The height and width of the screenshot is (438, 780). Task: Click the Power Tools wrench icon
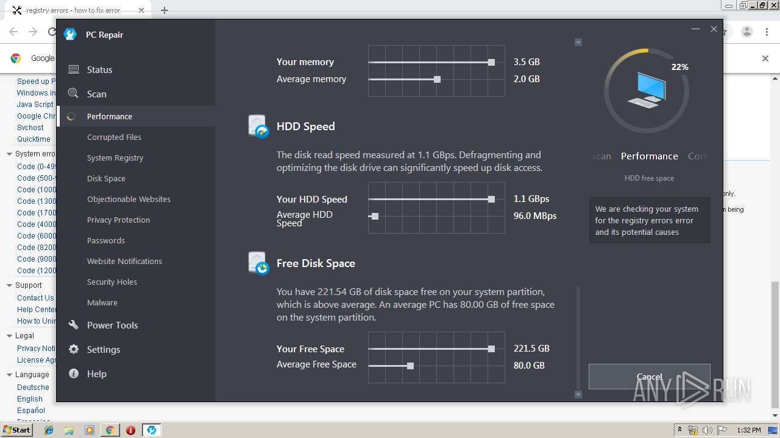coord(74,325)
